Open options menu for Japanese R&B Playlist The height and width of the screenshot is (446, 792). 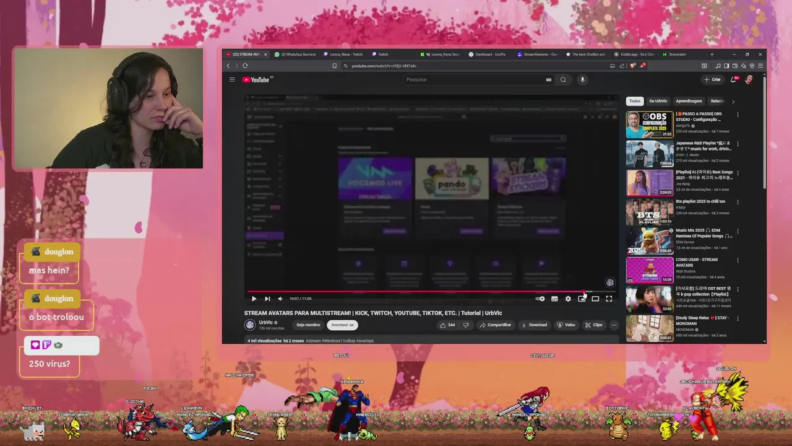pos(738,144)
